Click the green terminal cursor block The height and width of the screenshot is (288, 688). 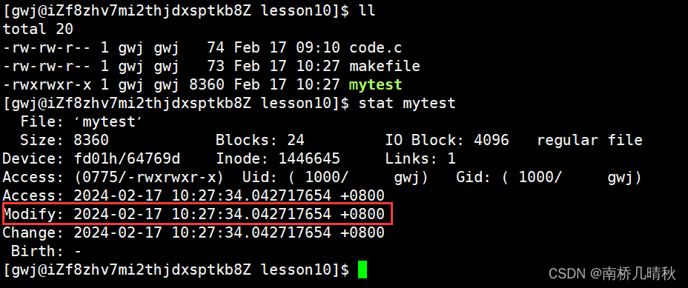point(362,269)
